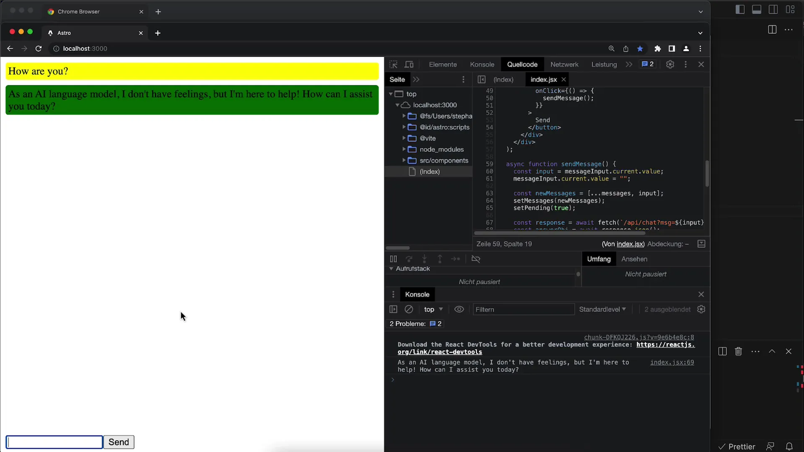Toggle the live expression eye icon

coord(459,309)
